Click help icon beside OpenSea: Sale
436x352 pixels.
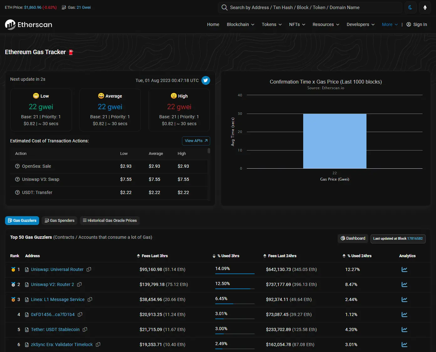(x=18, y=166)
